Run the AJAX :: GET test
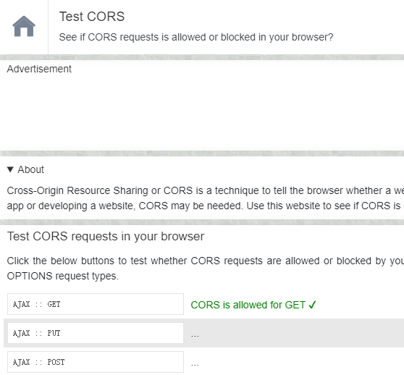 (x=96, y=304)
